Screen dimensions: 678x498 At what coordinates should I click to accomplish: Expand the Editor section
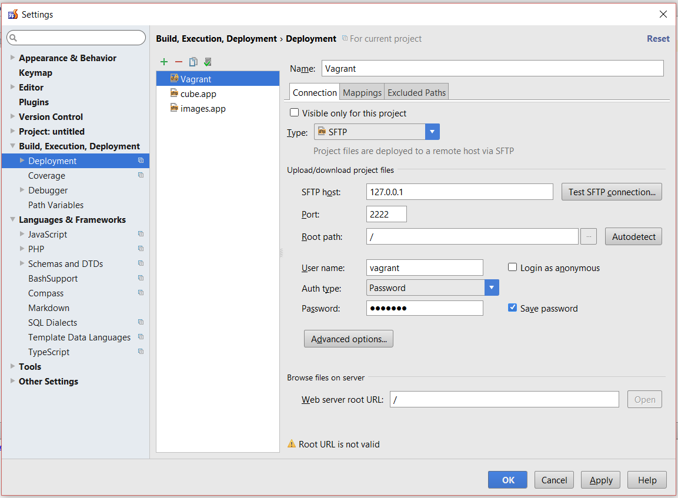coord(12,87)
